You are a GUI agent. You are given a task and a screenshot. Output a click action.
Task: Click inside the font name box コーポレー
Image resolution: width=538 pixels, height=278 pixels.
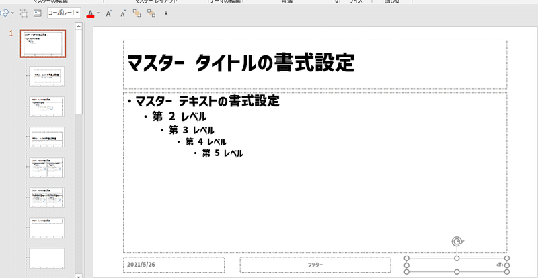(x=61, y=13)
